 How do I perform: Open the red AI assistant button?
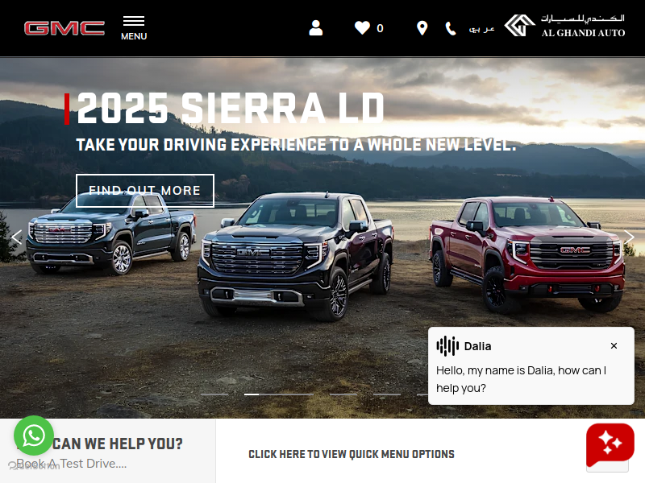[x=610, y=445]
